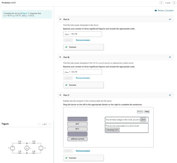Collapse the Part A section

pyautogui.click(x=60, y=19)
